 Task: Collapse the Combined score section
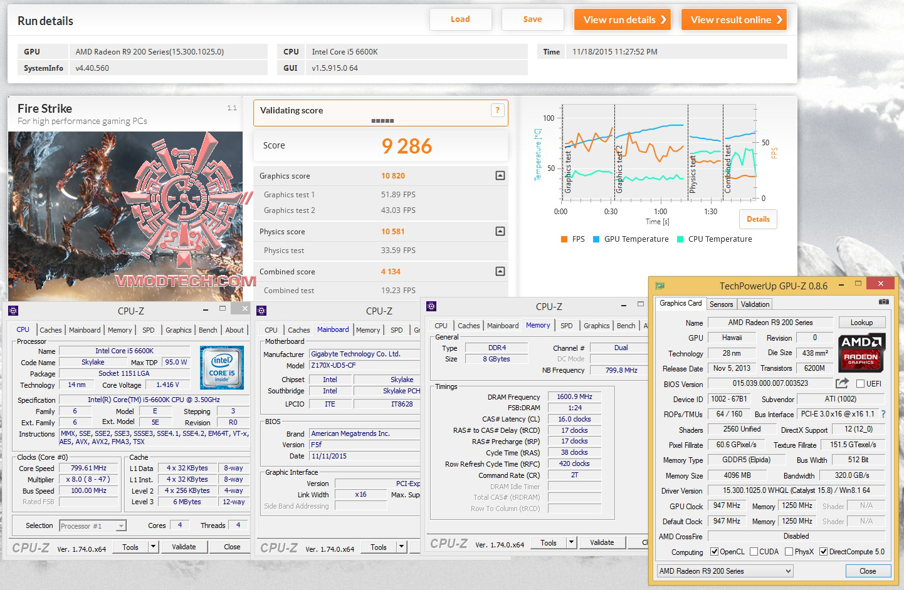(x=500, y=272)
